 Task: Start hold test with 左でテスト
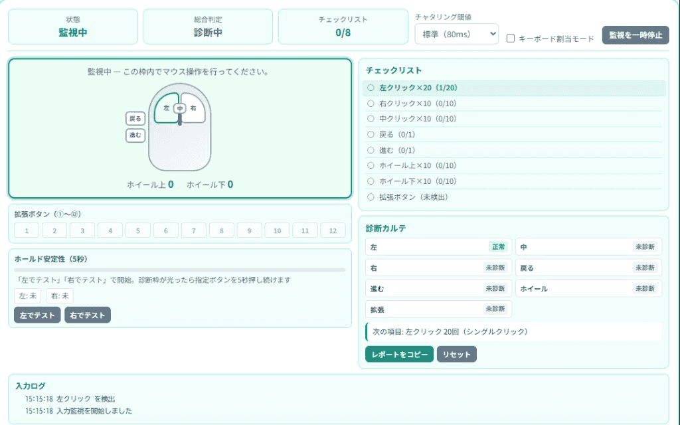coord(37,315)
